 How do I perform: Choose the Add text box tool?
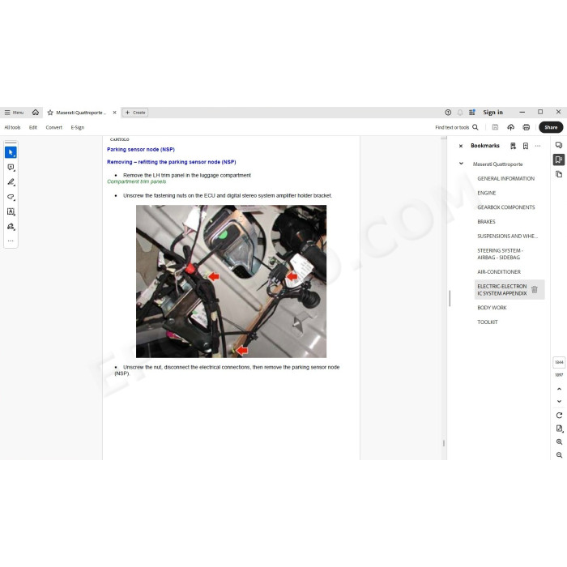(x=11, y=212)
